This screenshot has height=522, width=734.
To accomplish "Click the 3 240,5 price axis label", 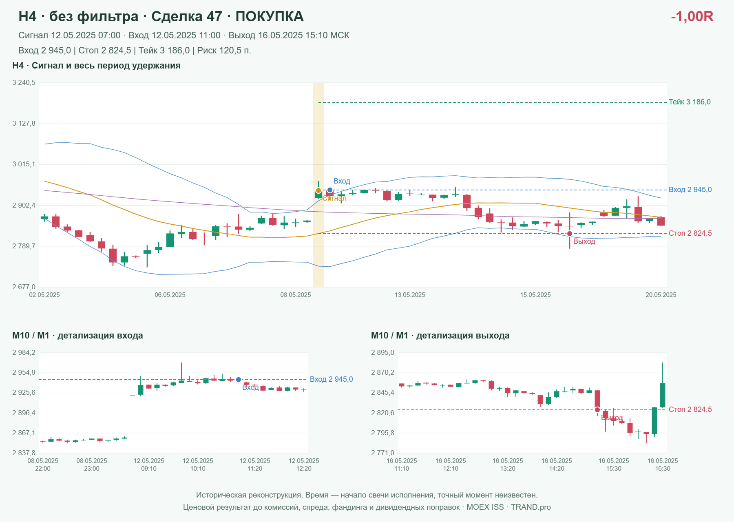I will (x=24, y=83).
